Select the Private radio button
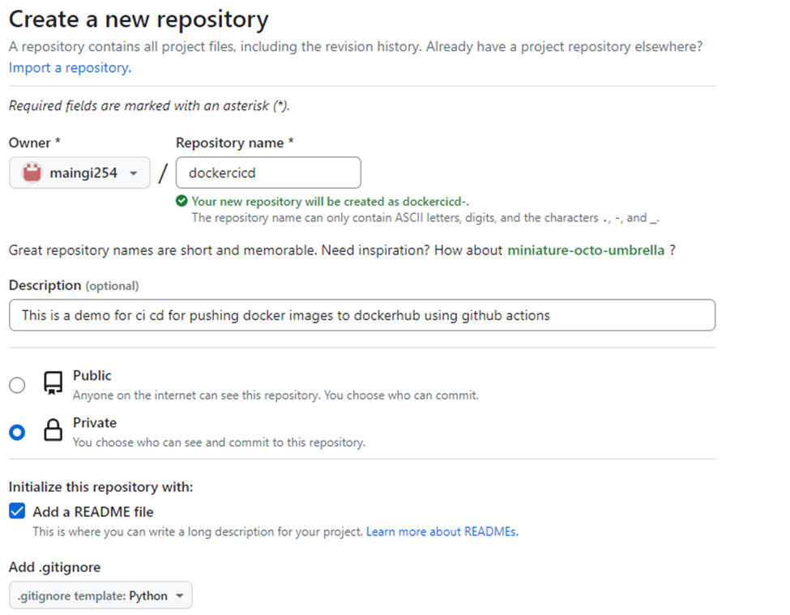This screenshot has height=615, width=790. click(x=17, y=432)
